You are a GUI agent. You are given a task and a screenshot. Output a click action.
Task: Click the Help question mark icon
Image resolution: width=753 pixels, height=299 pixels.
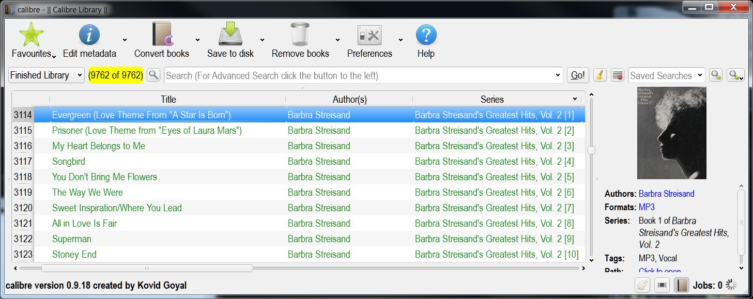pos(426,35)
